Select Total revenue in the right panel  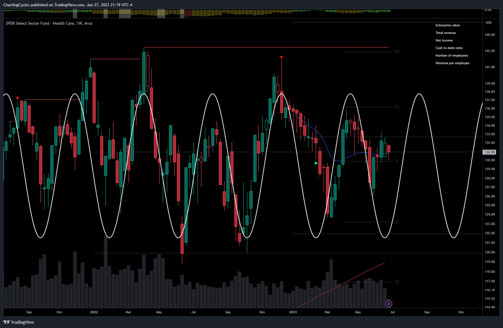click(446, 33)
